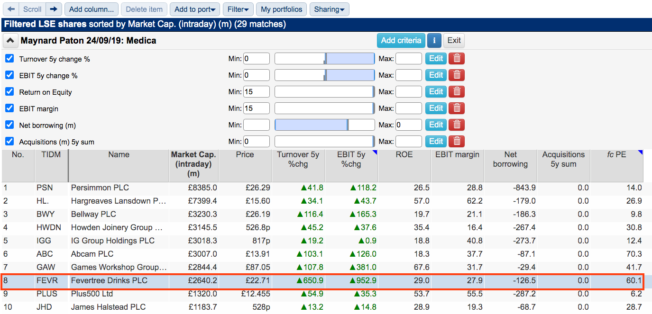Screen dimensions: 652x314
Task: Delete the EBIT 5y change % criterion
Action: (457, 75)
